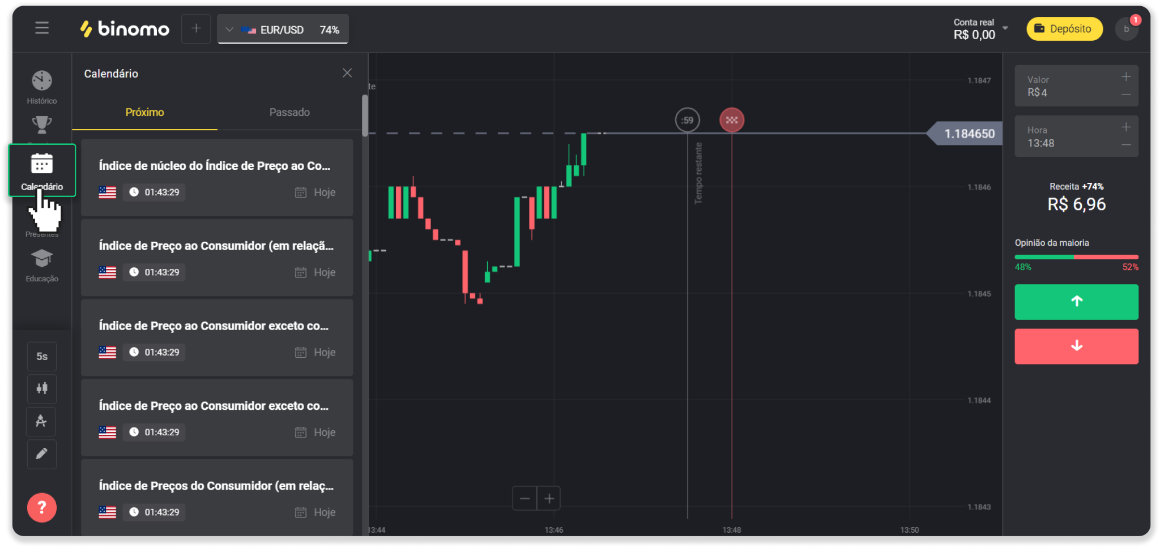Increase the Valor amount with plus

tap(1126, 76)
